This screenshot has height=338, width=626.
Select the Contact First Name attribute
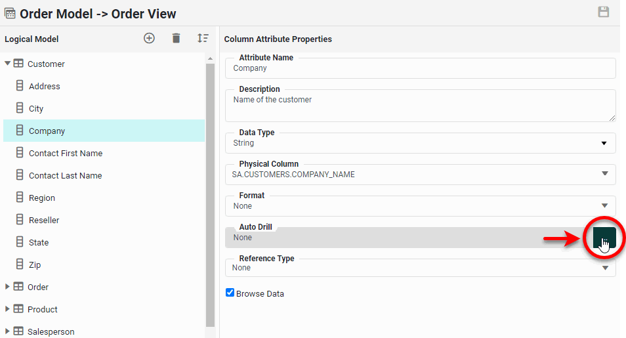pos(66,153)
